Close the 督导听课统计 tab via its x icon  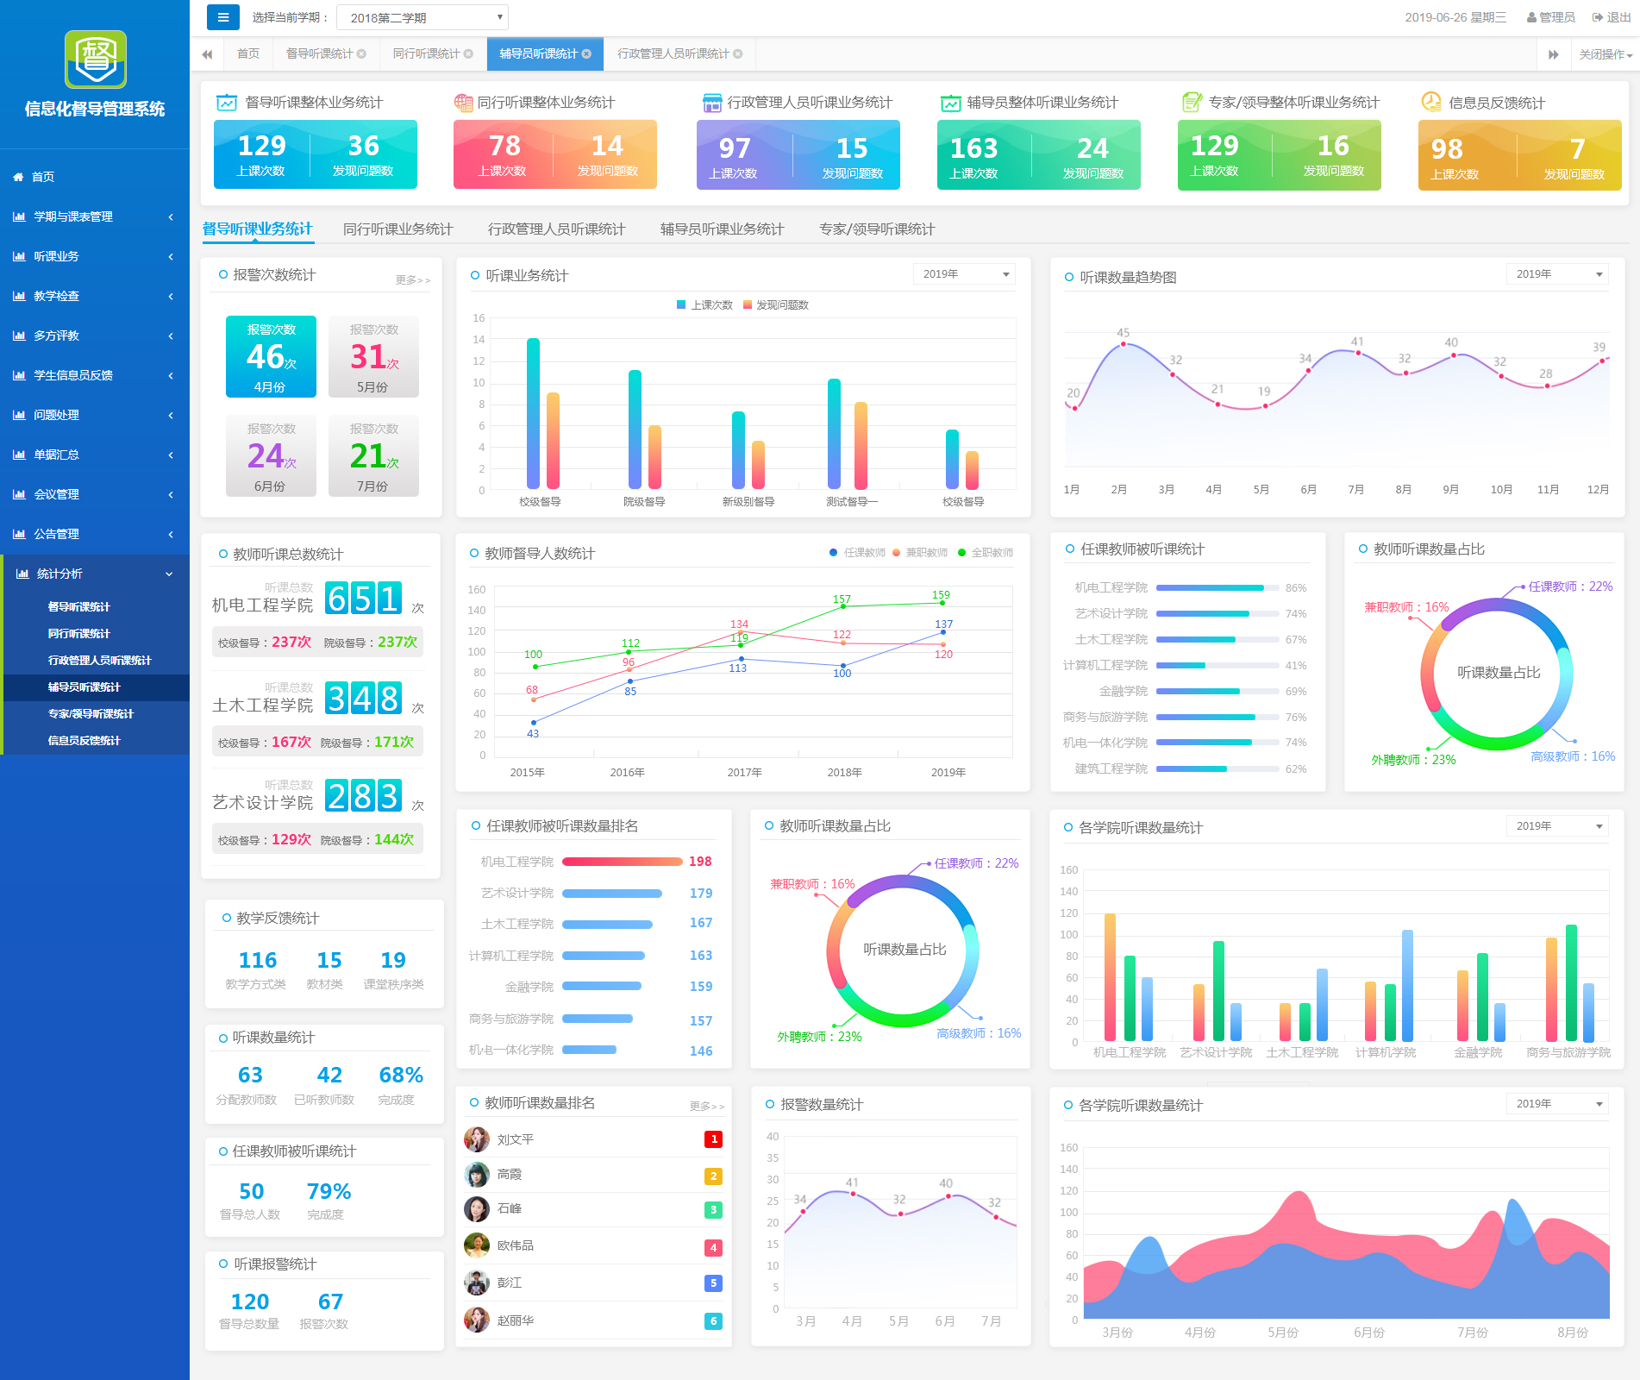[x=361, y=53]
